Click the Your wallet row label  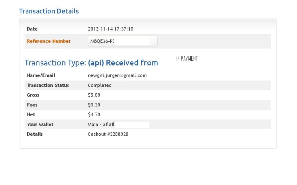pos(40,125)
